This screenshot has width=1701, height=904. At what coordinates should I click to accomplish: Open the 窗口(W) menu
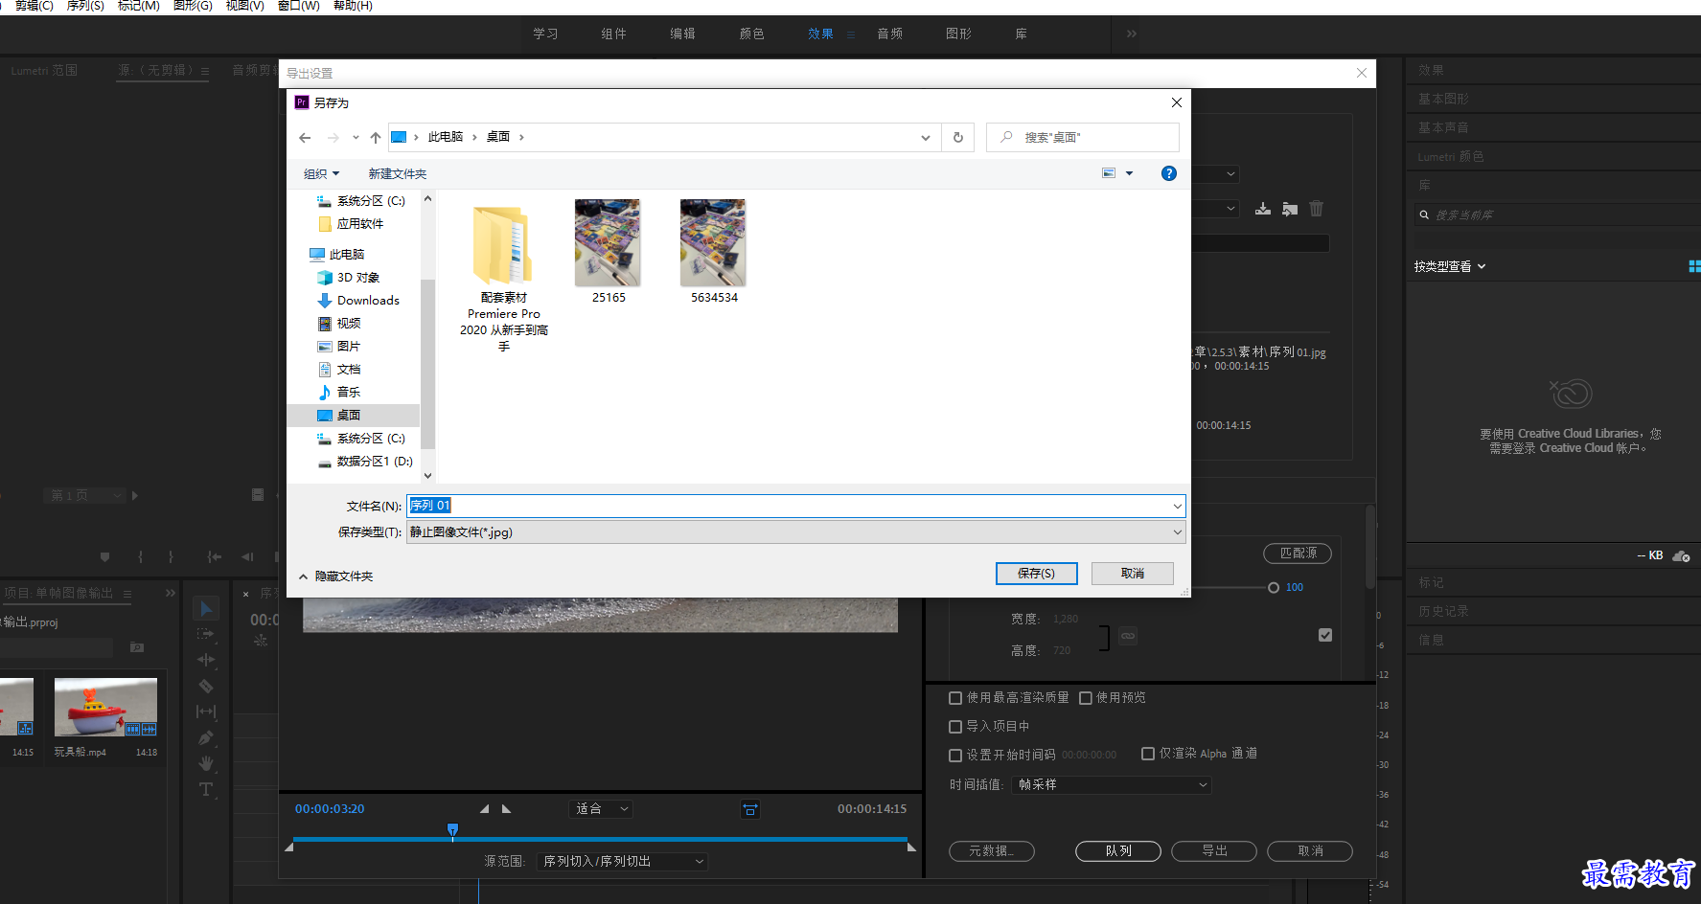click(299, 6)
